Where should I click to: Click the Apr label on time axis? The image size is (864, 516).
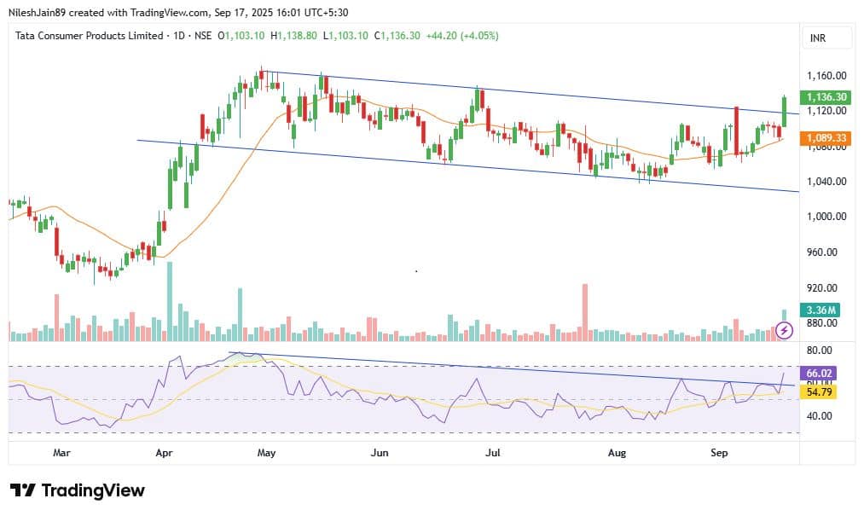click(165, 453)
